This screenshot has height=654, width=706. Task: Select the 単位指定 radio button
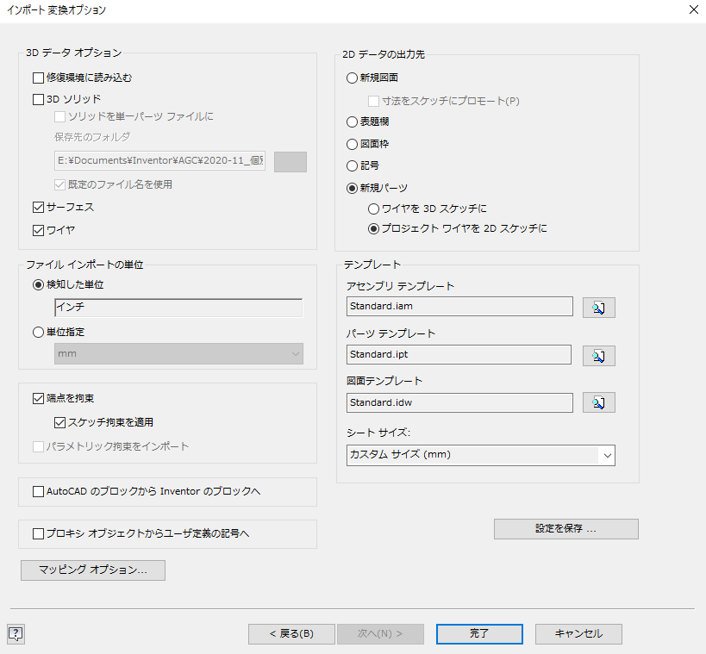37,332
